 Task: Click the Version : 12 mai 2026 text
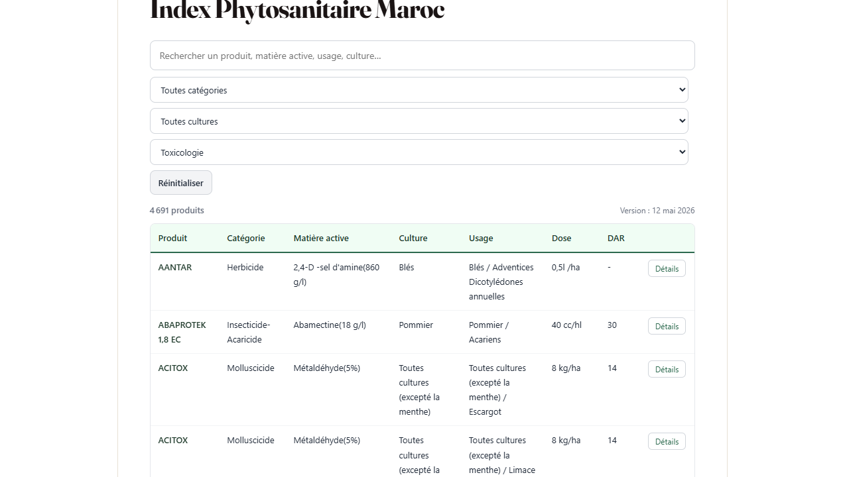[657, 210]
